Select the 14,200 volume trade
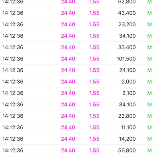 click(127, 139)
